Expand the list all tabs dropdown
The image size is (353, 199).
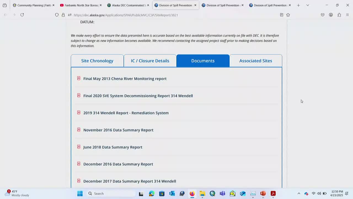[307, 5]
